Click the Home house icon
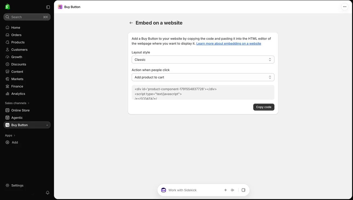This screenshot has width=353, height=200. pos(7,28)
